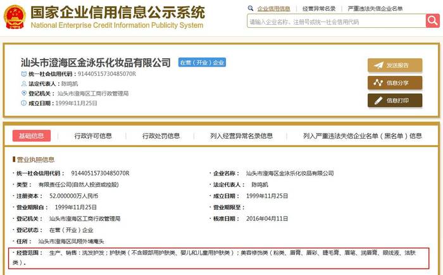Click the header founding date 1999年11月25日
The image size is (443, 275).
77,103
